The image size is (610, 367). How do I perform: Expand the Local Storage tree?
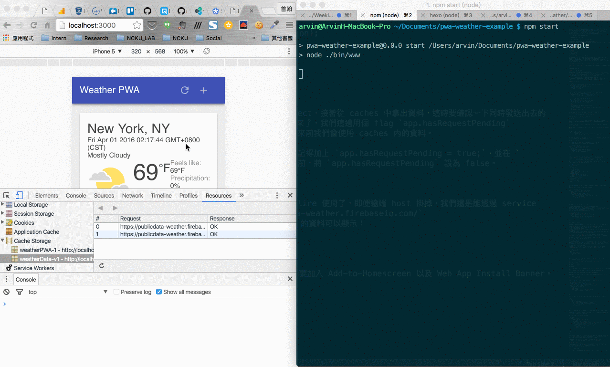[x=2, y=205]
